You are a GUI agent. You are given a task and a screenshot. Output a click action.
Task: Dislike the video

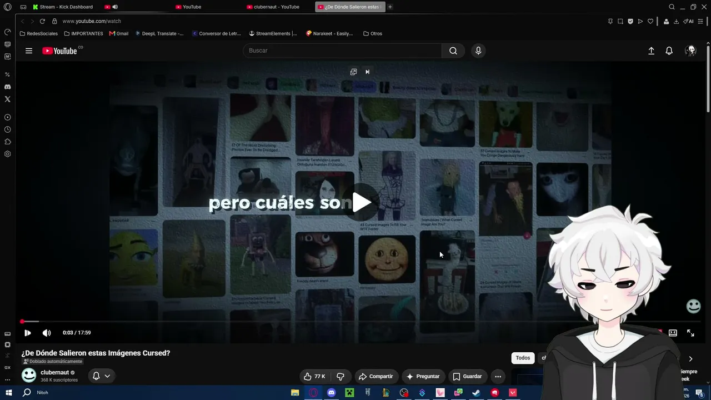pos(341,376)
